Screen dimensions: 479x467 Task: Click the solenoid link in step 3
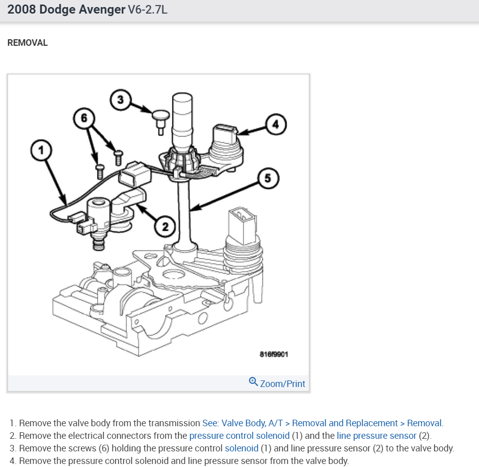point(242,448)
